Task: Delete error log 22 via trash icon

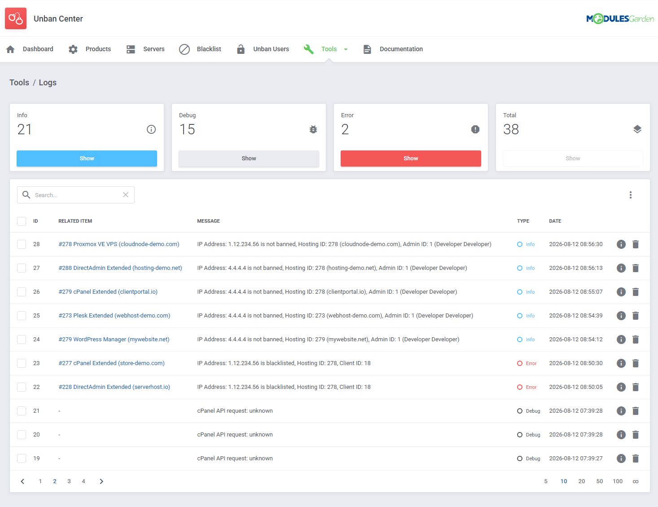Action: pos(636,387)
